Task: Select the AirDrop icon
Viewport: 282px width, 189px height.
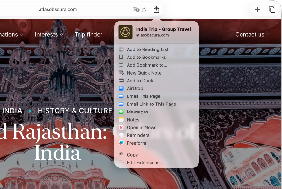Action: tap(121, 88)
